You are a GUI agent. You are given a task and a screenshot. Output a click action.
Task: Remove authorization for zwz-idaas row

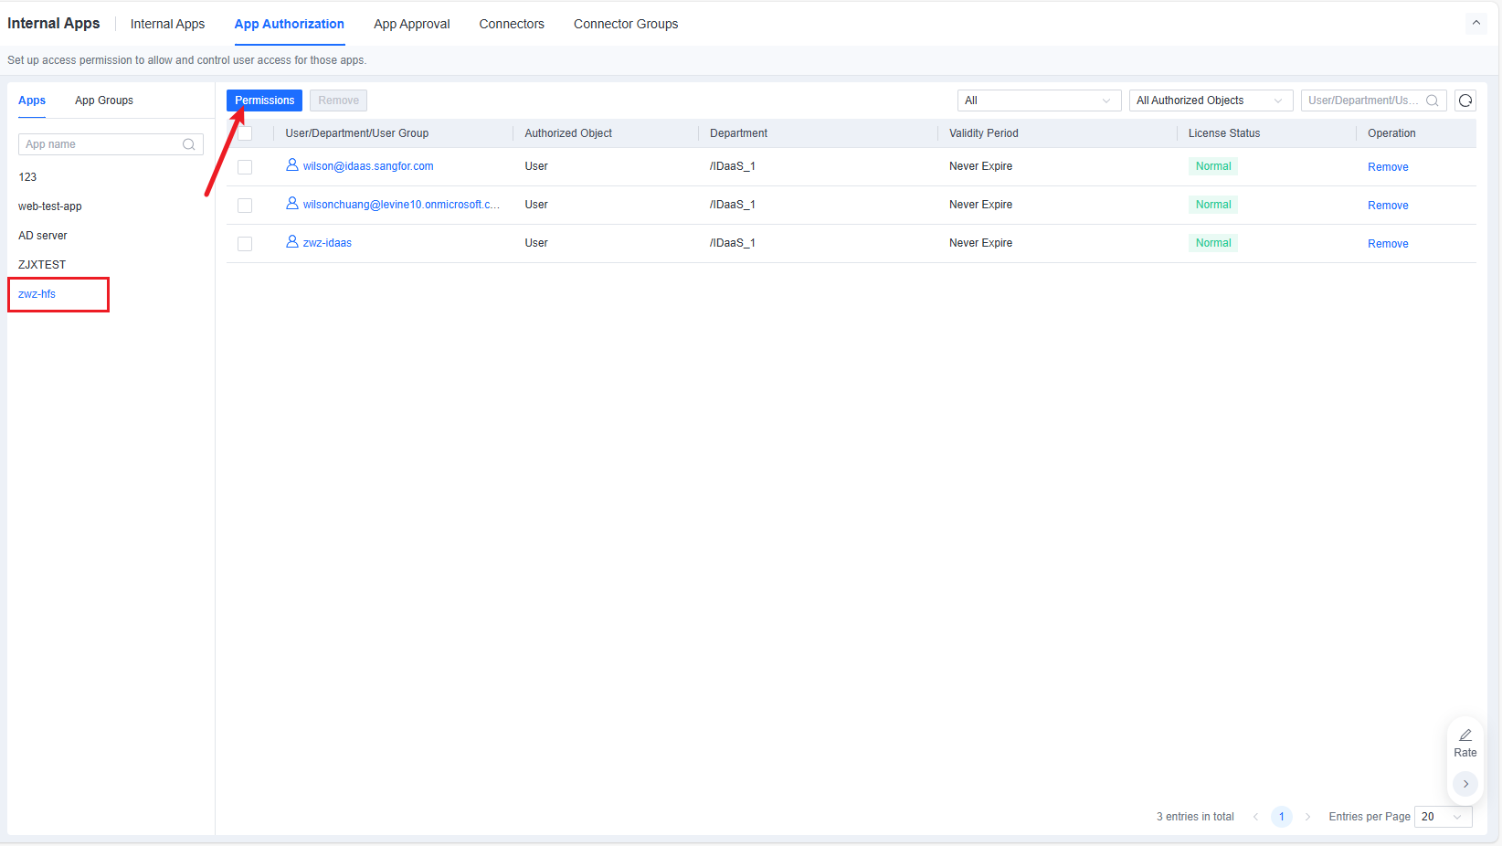(1388, 244)
